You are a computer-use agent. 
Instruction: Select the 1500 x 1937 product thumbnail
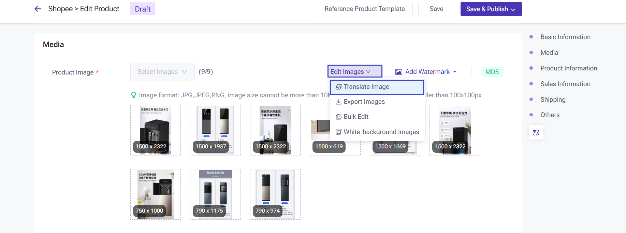point(215,130)
